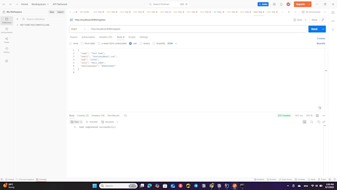
Task: Open the Flows sidebar panel
Action: tap(6, 40)
